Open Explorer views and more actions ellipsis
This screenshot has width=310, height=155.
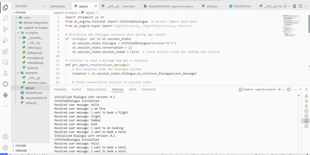[45, 6]
